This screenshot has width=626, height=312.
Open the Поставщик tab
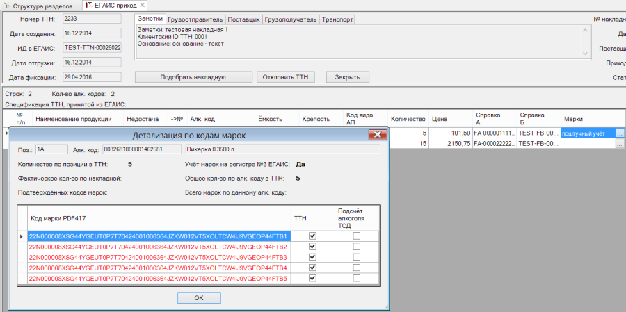[x=243, y=19]
